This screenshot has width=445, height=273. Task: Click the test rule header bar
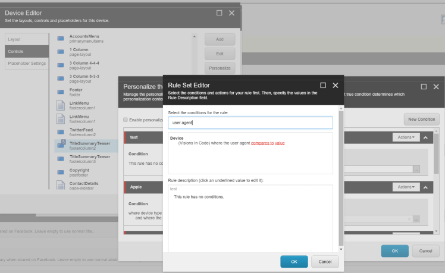point(143,137)
